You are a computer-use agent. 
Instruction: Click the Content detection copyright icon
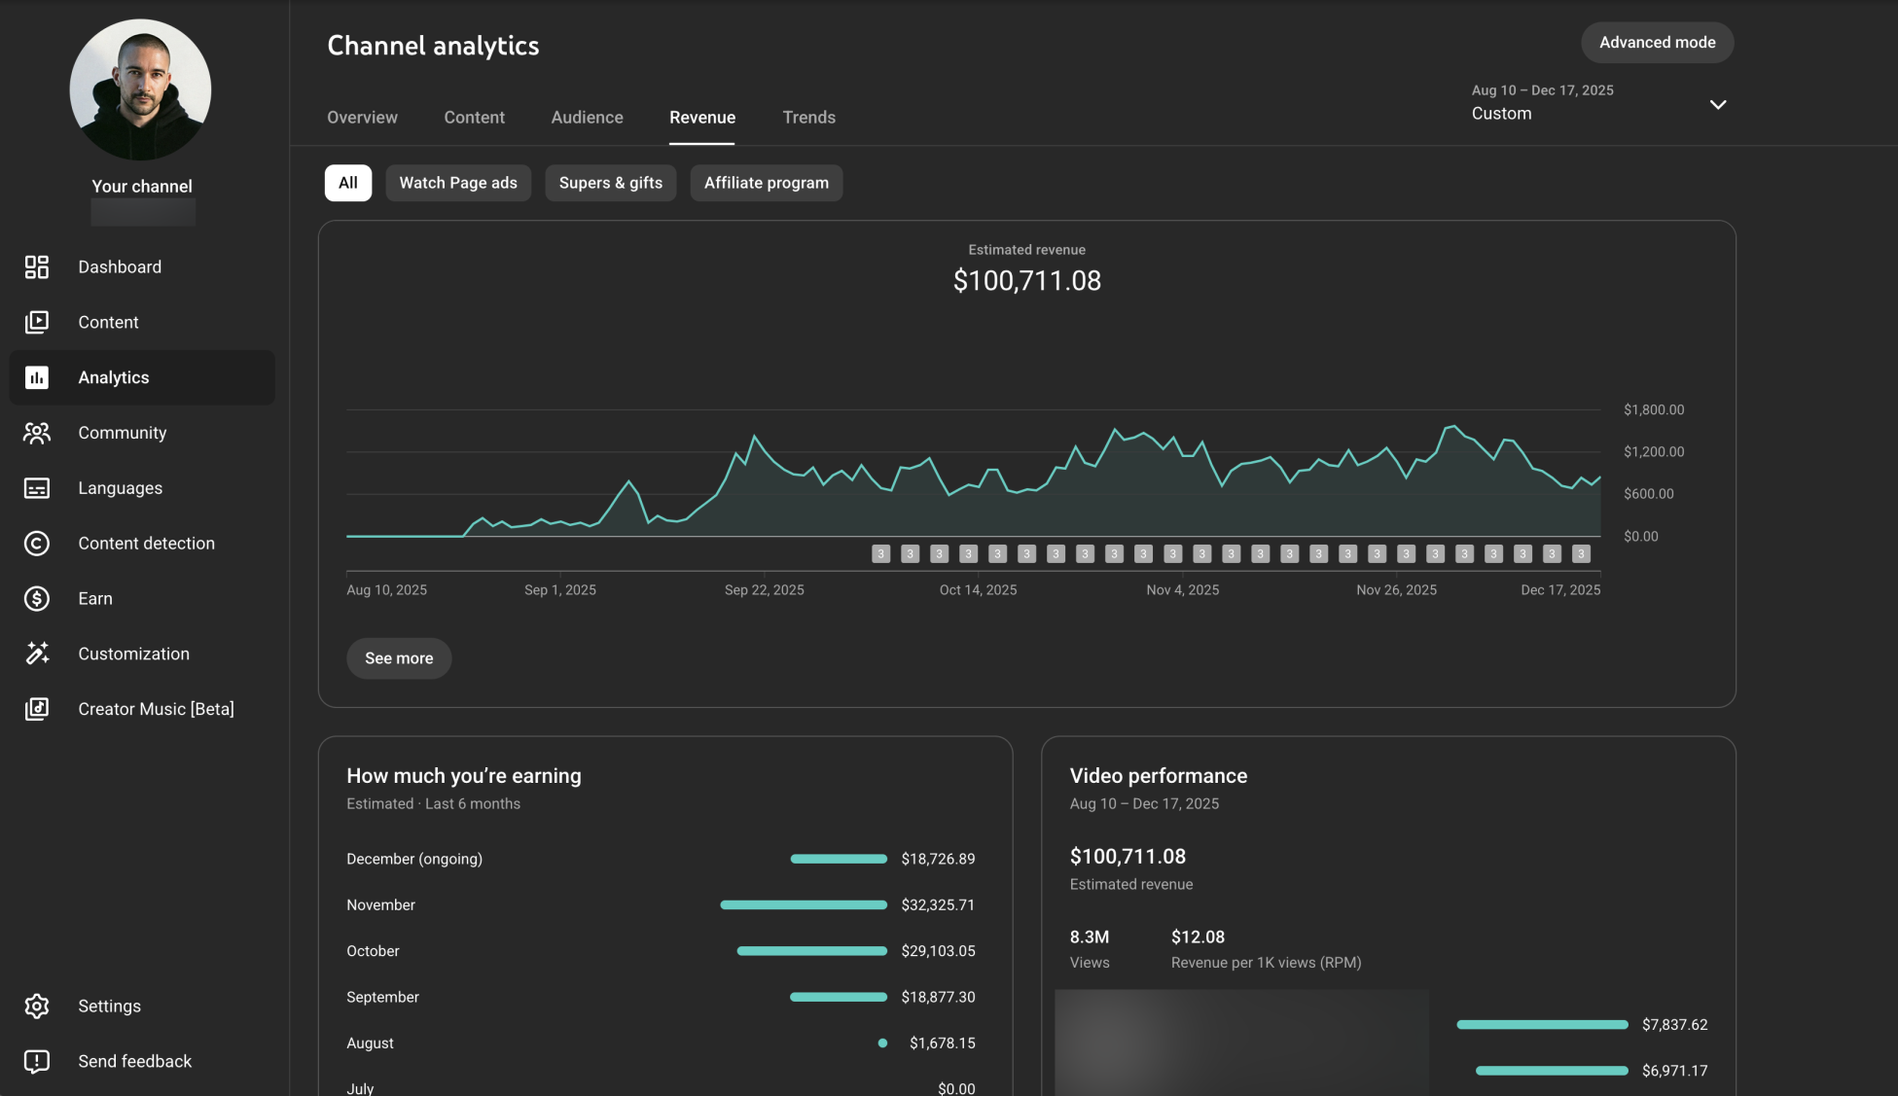37,544
